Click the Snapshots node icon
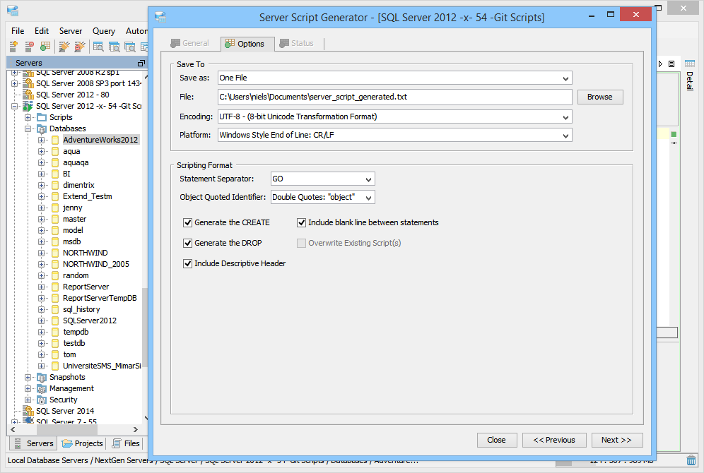Viewport: 704px width, 473px height. coord(42,377)
